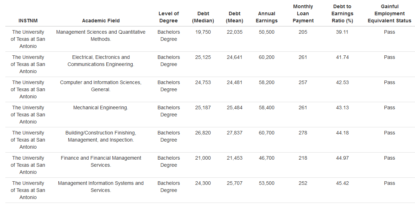Select Electrical, Electronics and Communications Engineering cell
The image size is (415, 204).
pyautogui.click(x=101, y=61)
